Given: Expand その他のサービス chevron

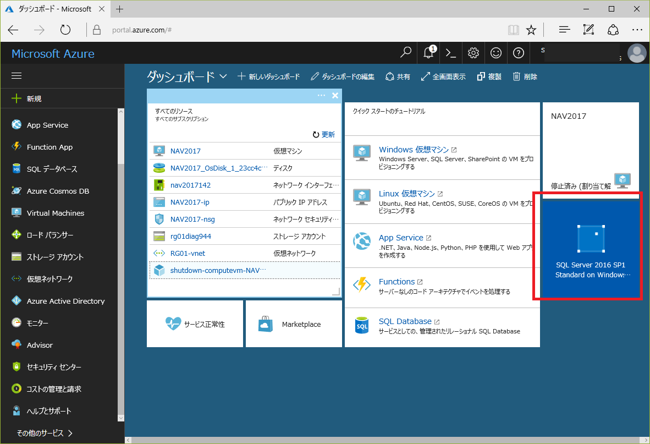Looking at the screenshot, I should 70,433.
